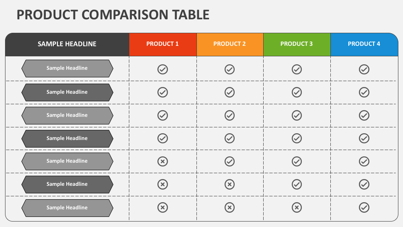
Task: Click the Product 4 checkmark in bottom row
Action: click(x=364, y=207)
